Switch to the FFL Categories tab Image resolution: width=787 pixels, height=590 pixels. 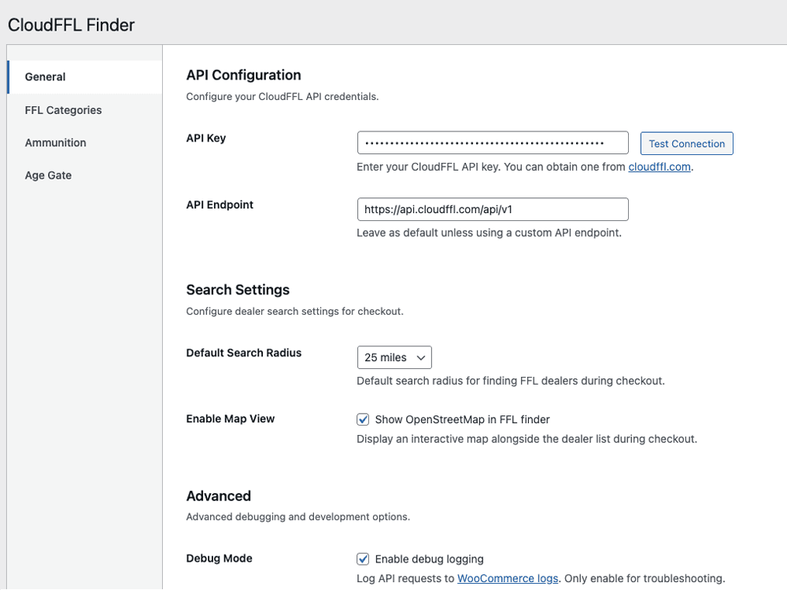tap(63, 110)
